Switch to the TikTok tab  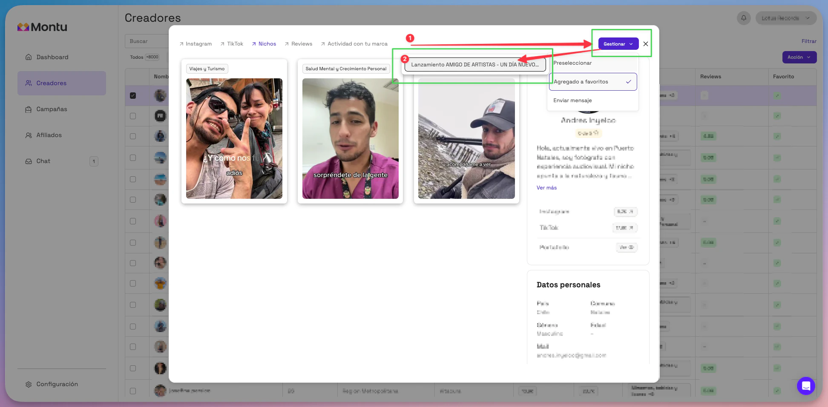coord(232,44)
